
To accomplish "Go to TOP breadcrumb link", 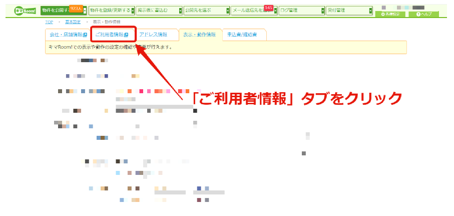I will (x=49, y=22).
